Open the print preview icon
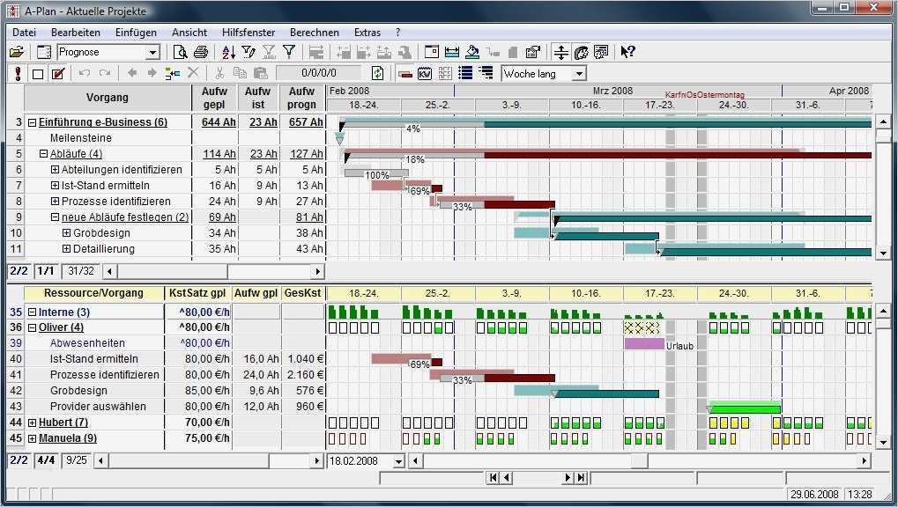 (180, 51)
